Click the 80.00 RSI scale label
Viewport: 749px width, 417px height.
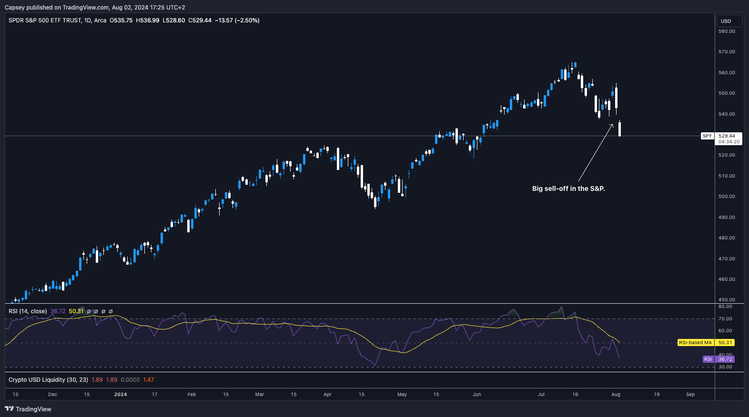725,307
